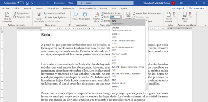
Task: Open the Archivo tab
Action: pyautogui.click(x=6, y=8)
